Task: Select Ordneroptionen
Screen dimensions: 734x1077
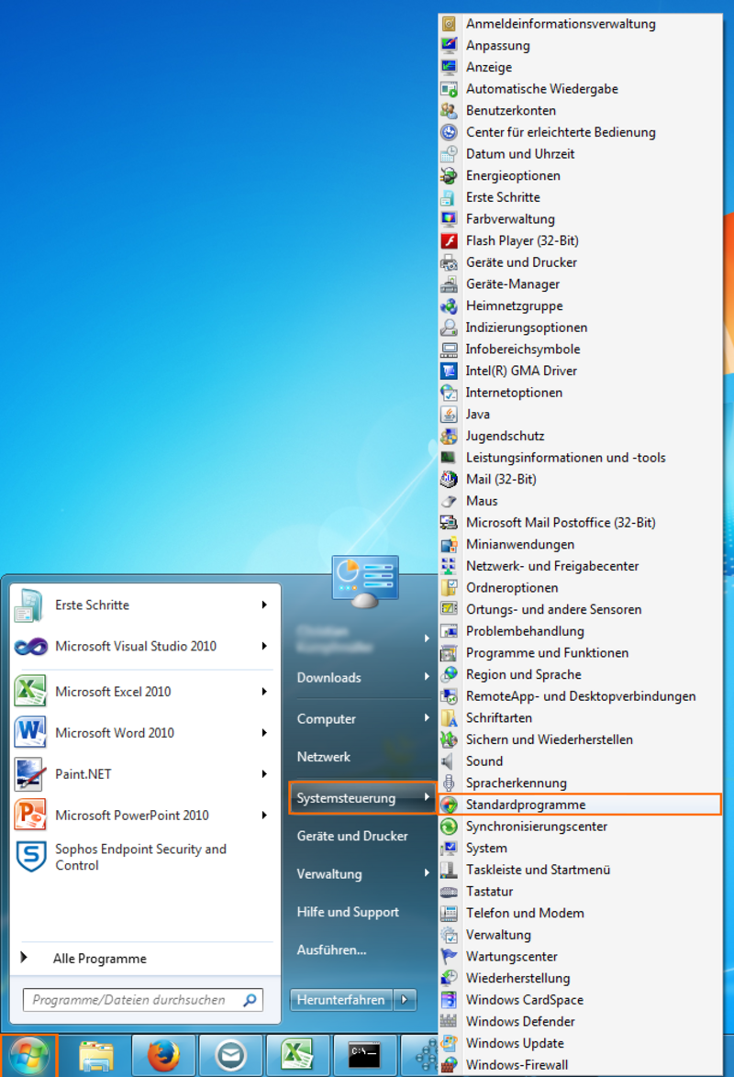Action: click(x=580, y=587)
